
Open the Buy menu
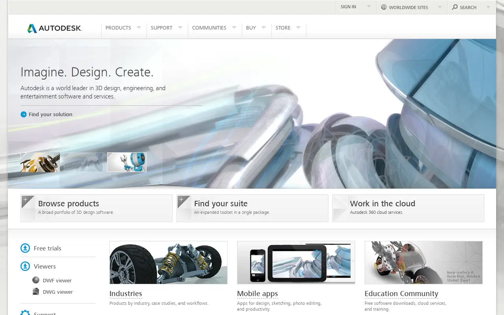tap(251, 28)
